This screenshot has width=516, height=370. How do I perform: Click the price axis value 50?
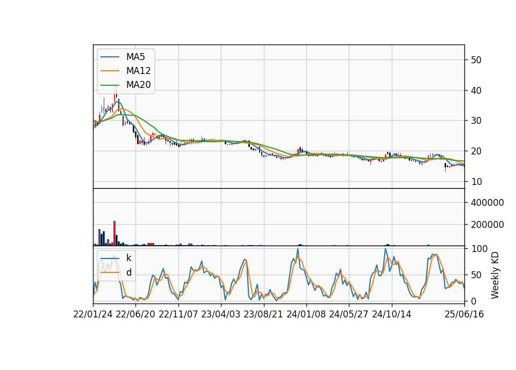[476, 60]
